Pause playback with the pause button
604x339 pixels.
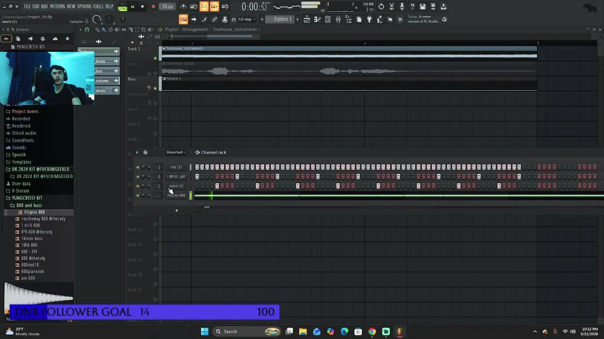coord(133,7)
